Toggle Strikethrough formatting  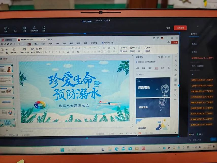click(60, 52)
